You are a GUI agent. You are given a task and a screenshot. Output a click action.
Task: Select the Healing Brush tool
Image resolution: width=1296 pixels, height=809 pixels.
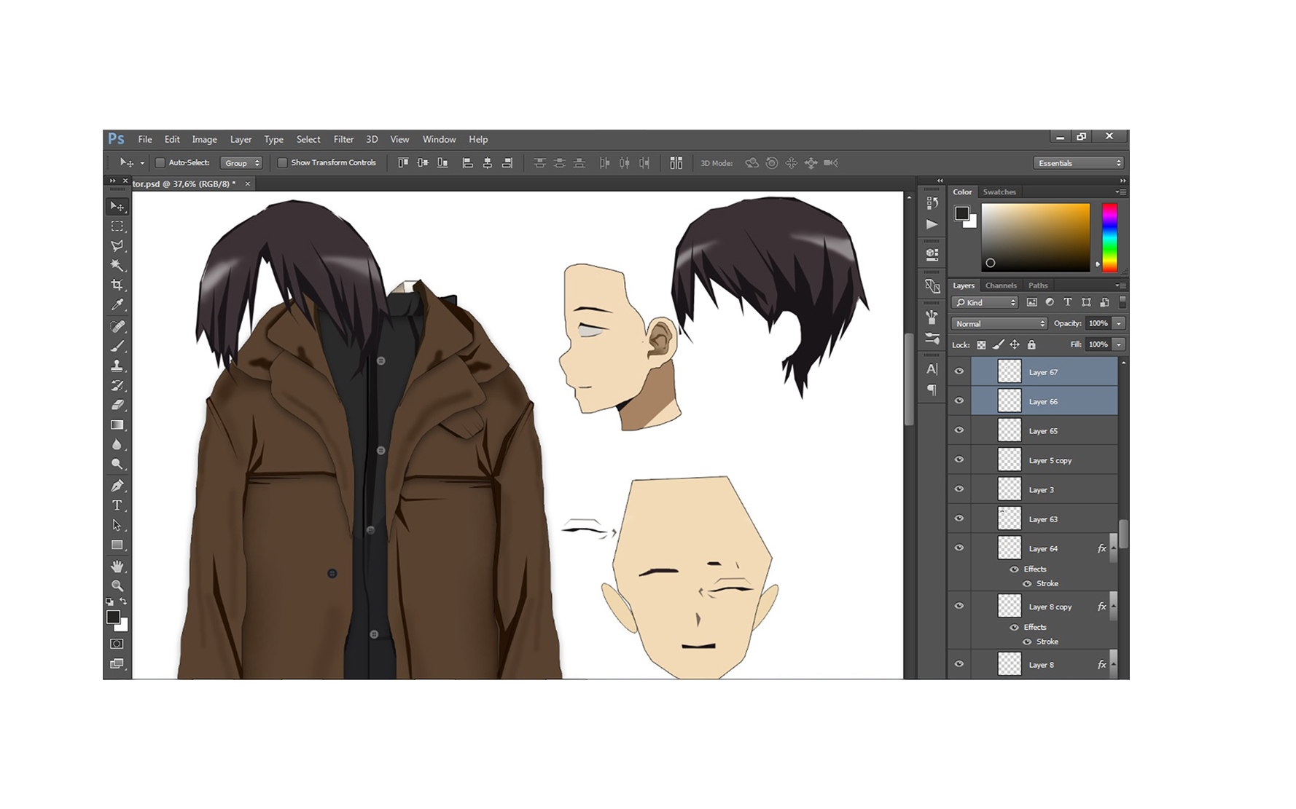click(x=117, y=327)
